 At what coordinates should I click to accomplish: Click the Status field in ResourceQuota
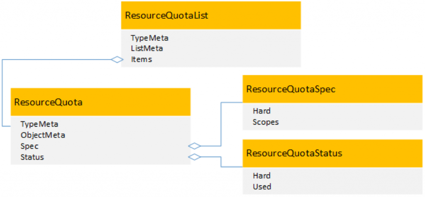pos(32,157)
